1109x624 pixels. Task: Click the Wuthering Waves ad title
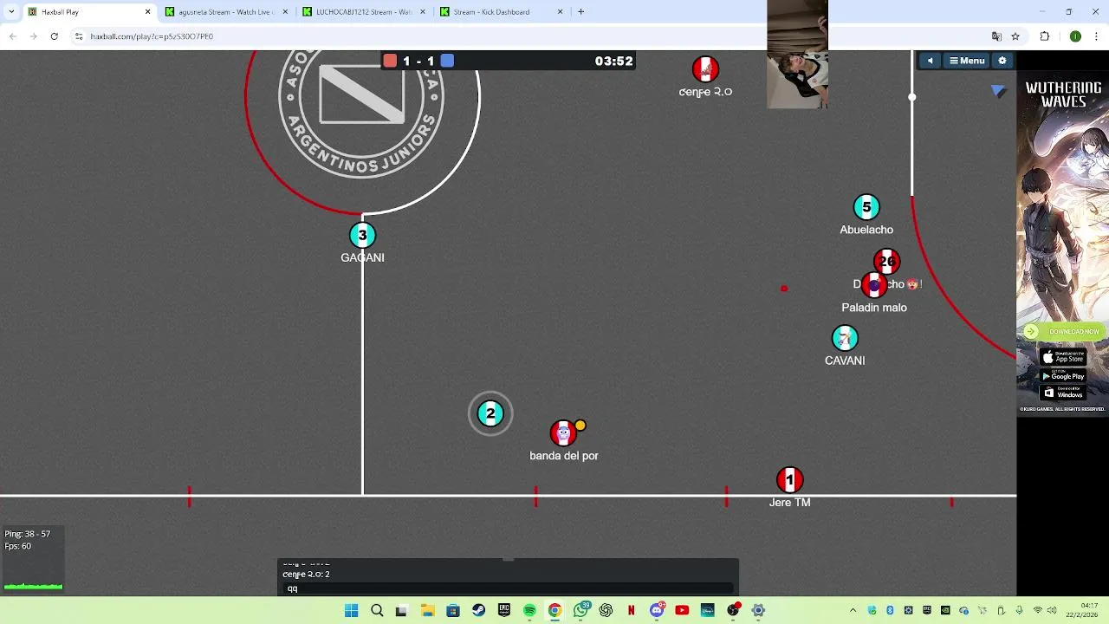[1063, 94]
